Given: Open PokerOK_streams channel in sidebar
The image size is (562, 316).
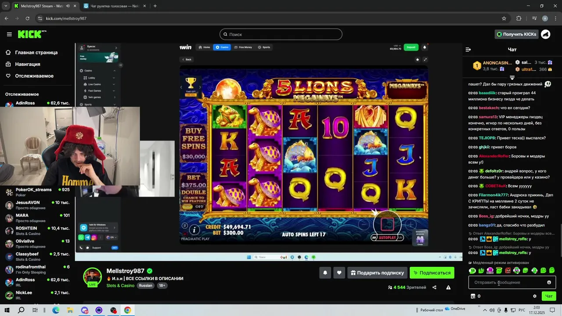Looking at the screenshot, I should pos(37,192).
